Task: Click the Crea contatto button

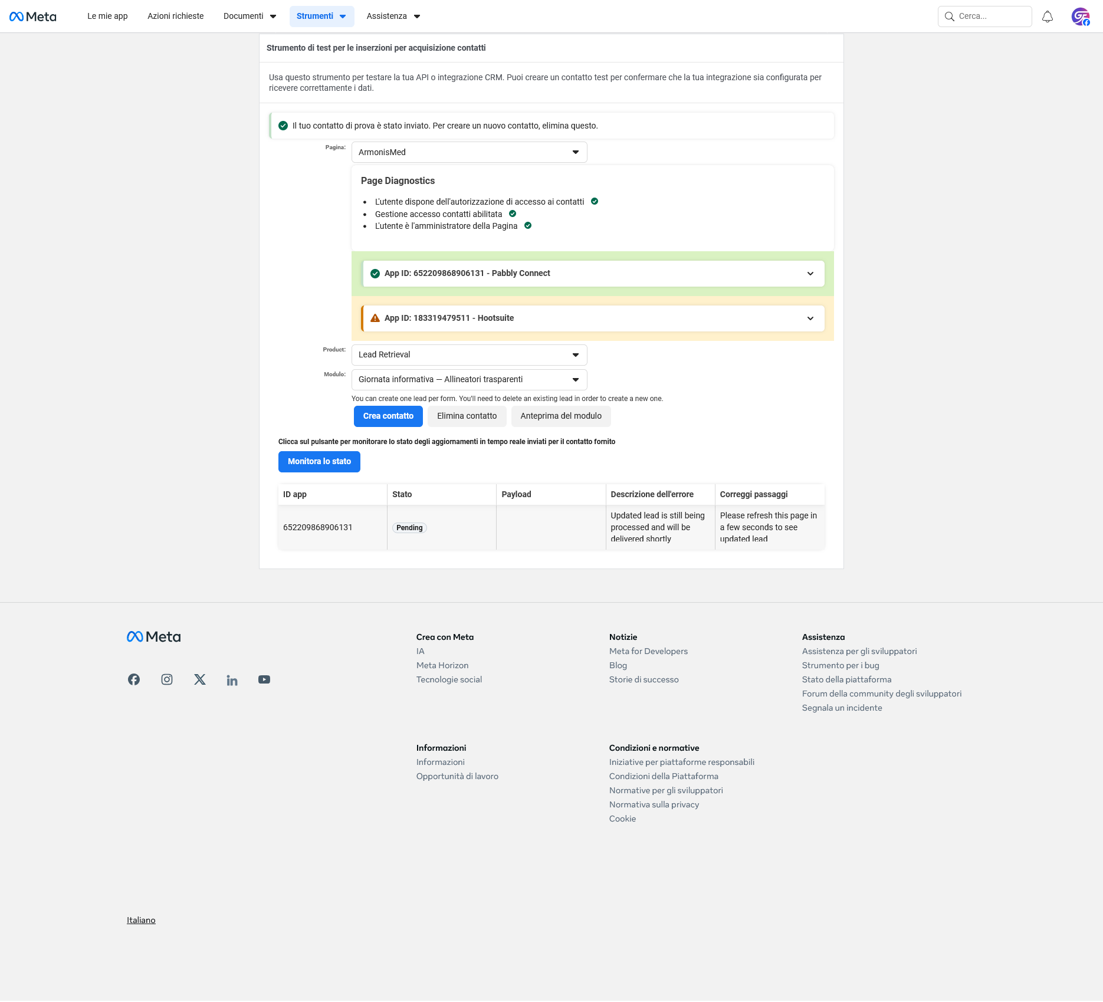Action: click(388, 416)
